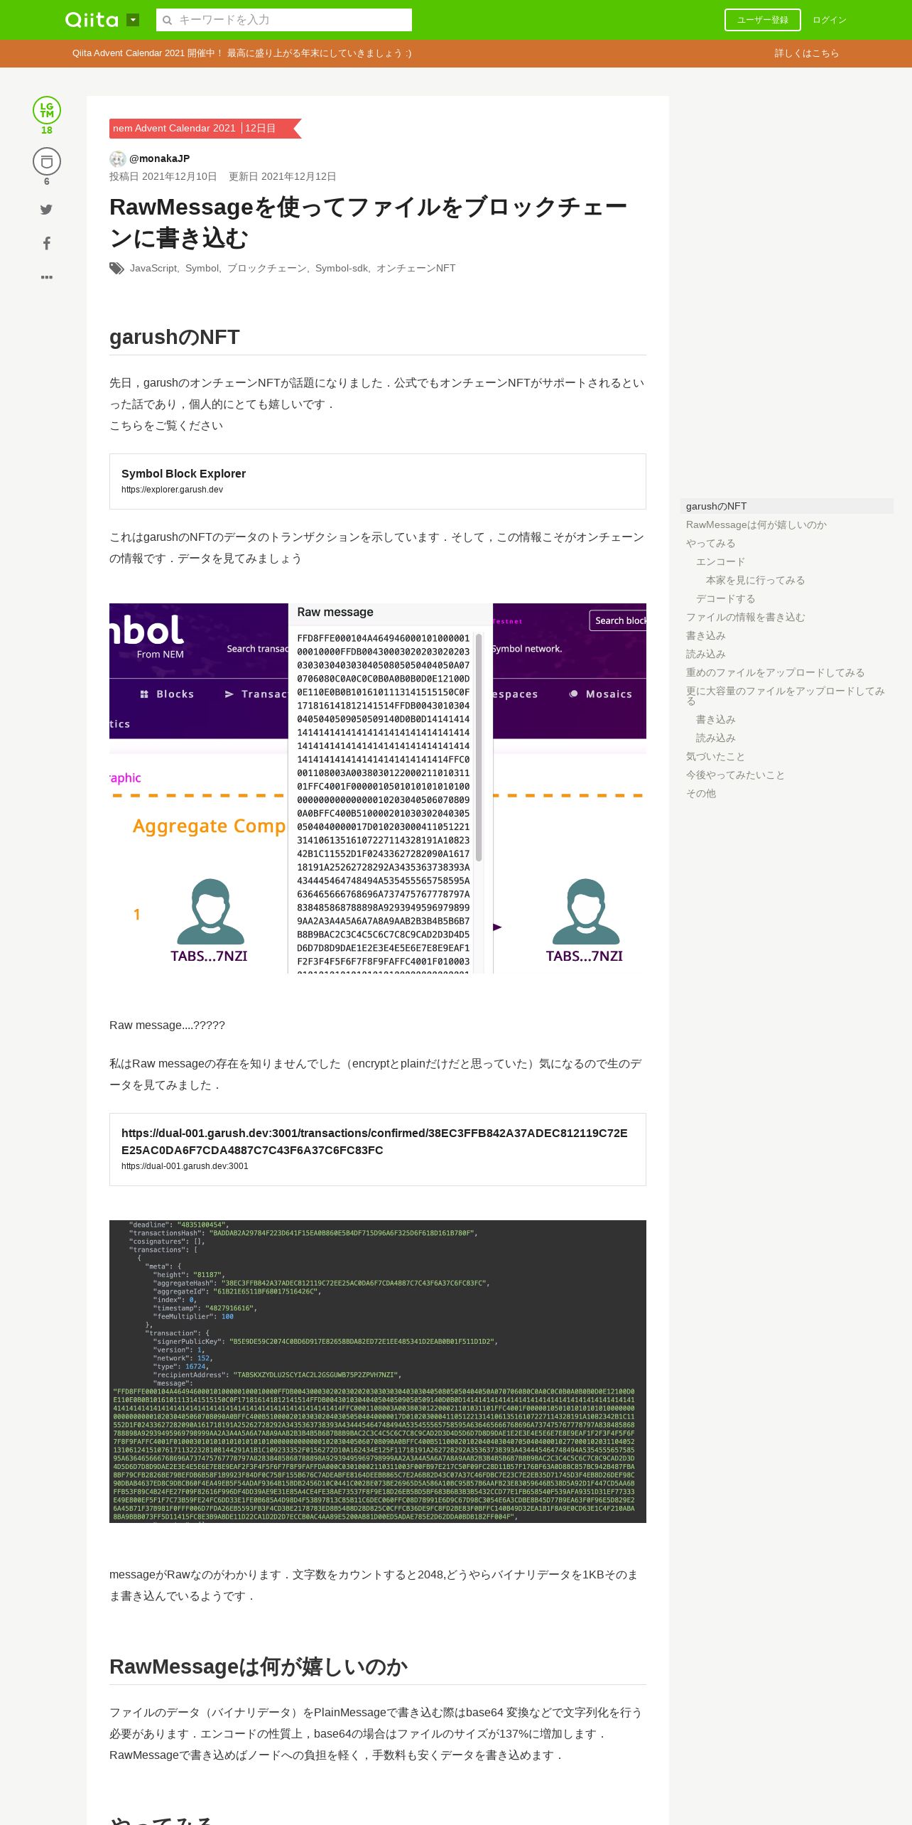The image size is (912, 1825).
Task: Jump to ファイルの情報を書き込む in contents
Action: point(746,617)
